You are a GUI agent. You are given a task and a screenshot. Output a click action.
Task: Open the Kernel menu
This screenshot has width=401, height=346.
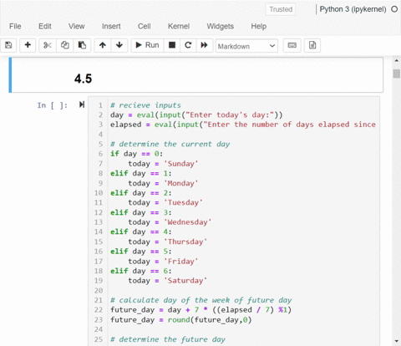179,26
